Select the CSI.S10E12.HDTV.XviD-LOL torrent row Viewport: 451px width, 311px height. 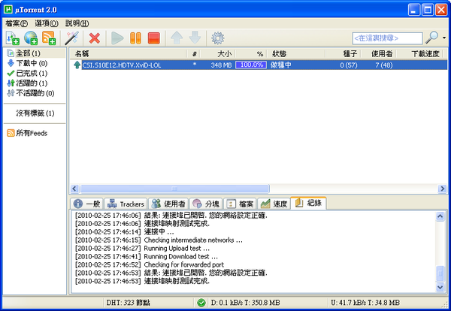coord(259,65)
